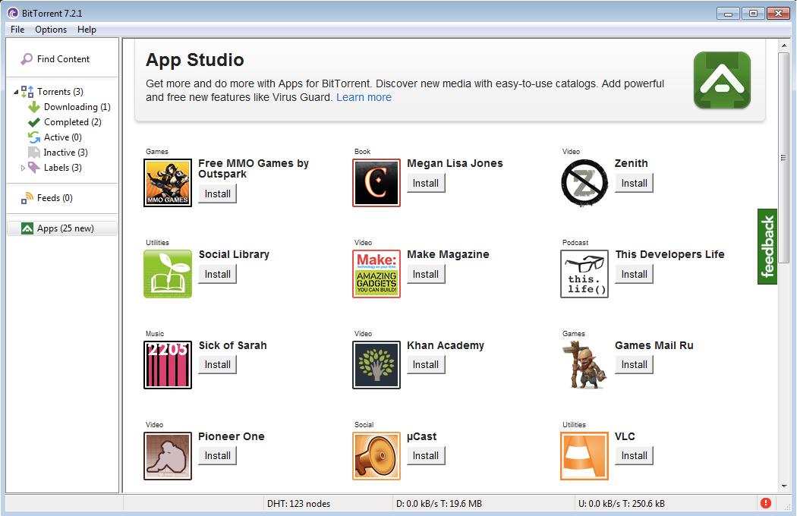Screen dimensions: 797x516
Task: Collapse the Torrents tree node
Action: pos(17,93)
